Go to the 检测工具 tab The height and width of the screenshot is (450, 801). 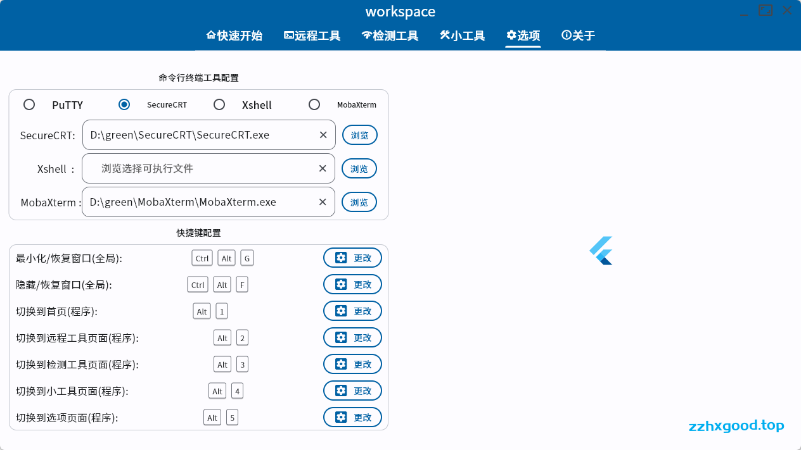390,35
